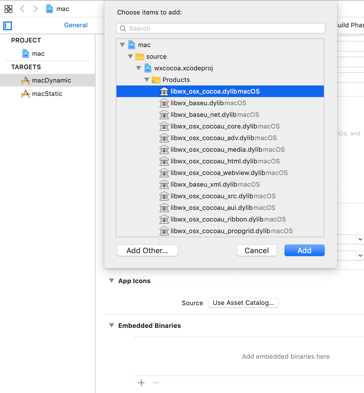This screenshot has height=393, width=364.
Task: Select the macStatic target
Action: click(47, 94)
